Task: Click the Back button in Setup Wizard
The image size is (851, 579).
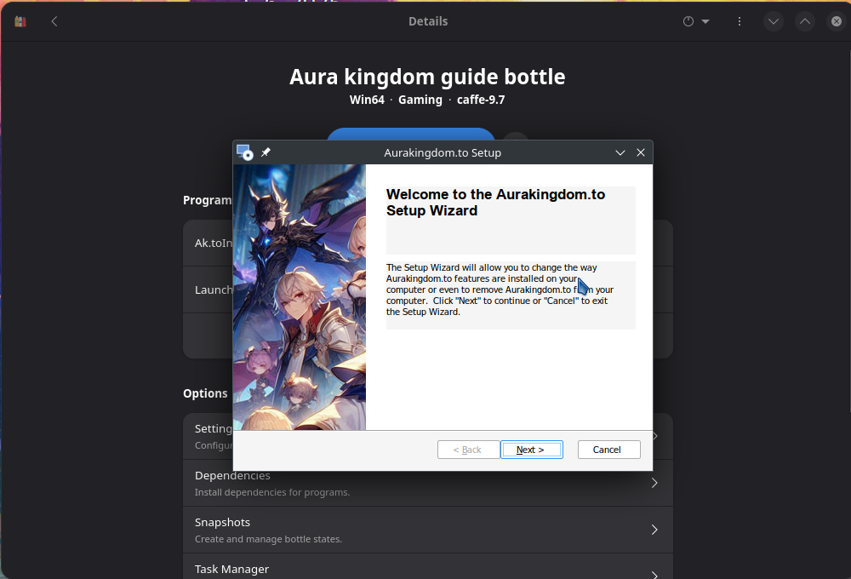Action: coord(468,450)
